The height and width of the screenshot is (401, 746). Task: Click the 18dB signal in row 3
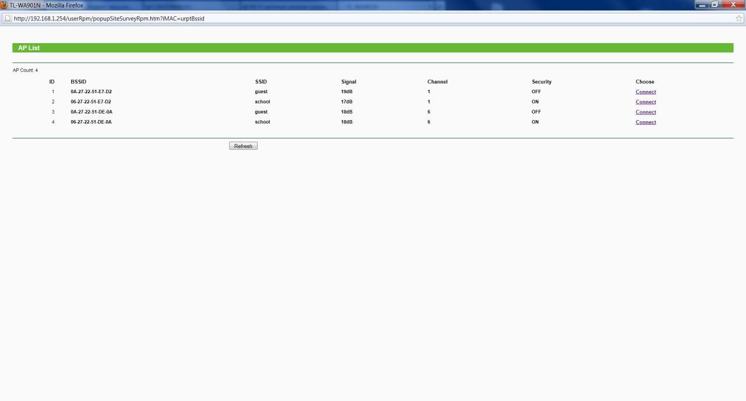click(x=347, y=112)
